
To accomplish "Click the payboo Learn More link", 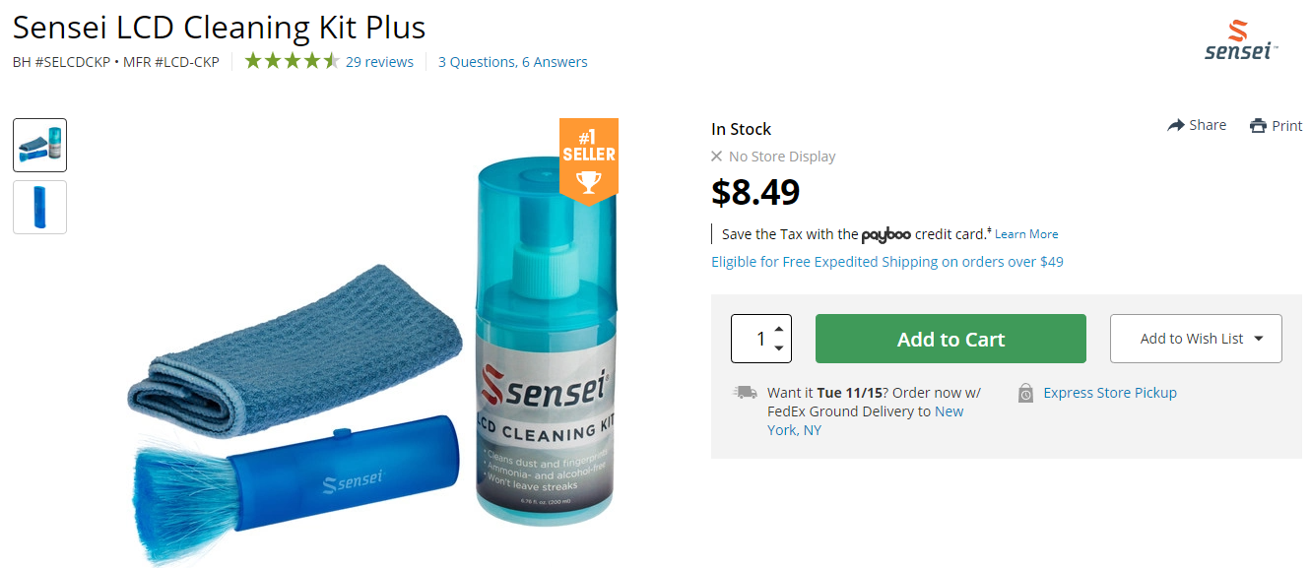I will (x=1026, y=234).
